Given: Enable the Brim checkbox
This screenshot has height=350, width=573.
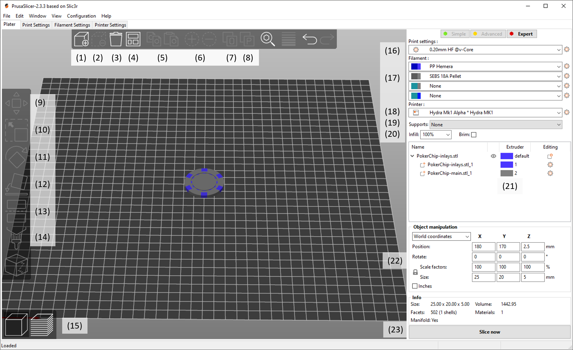Looking at the screenshot, I should coord(474,134).
